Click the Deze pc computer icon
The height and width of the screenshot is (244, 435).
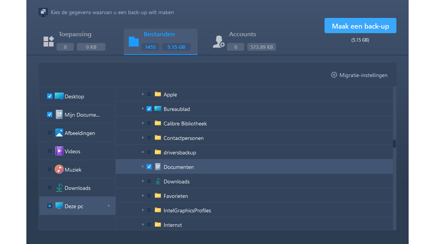(59, 206)
